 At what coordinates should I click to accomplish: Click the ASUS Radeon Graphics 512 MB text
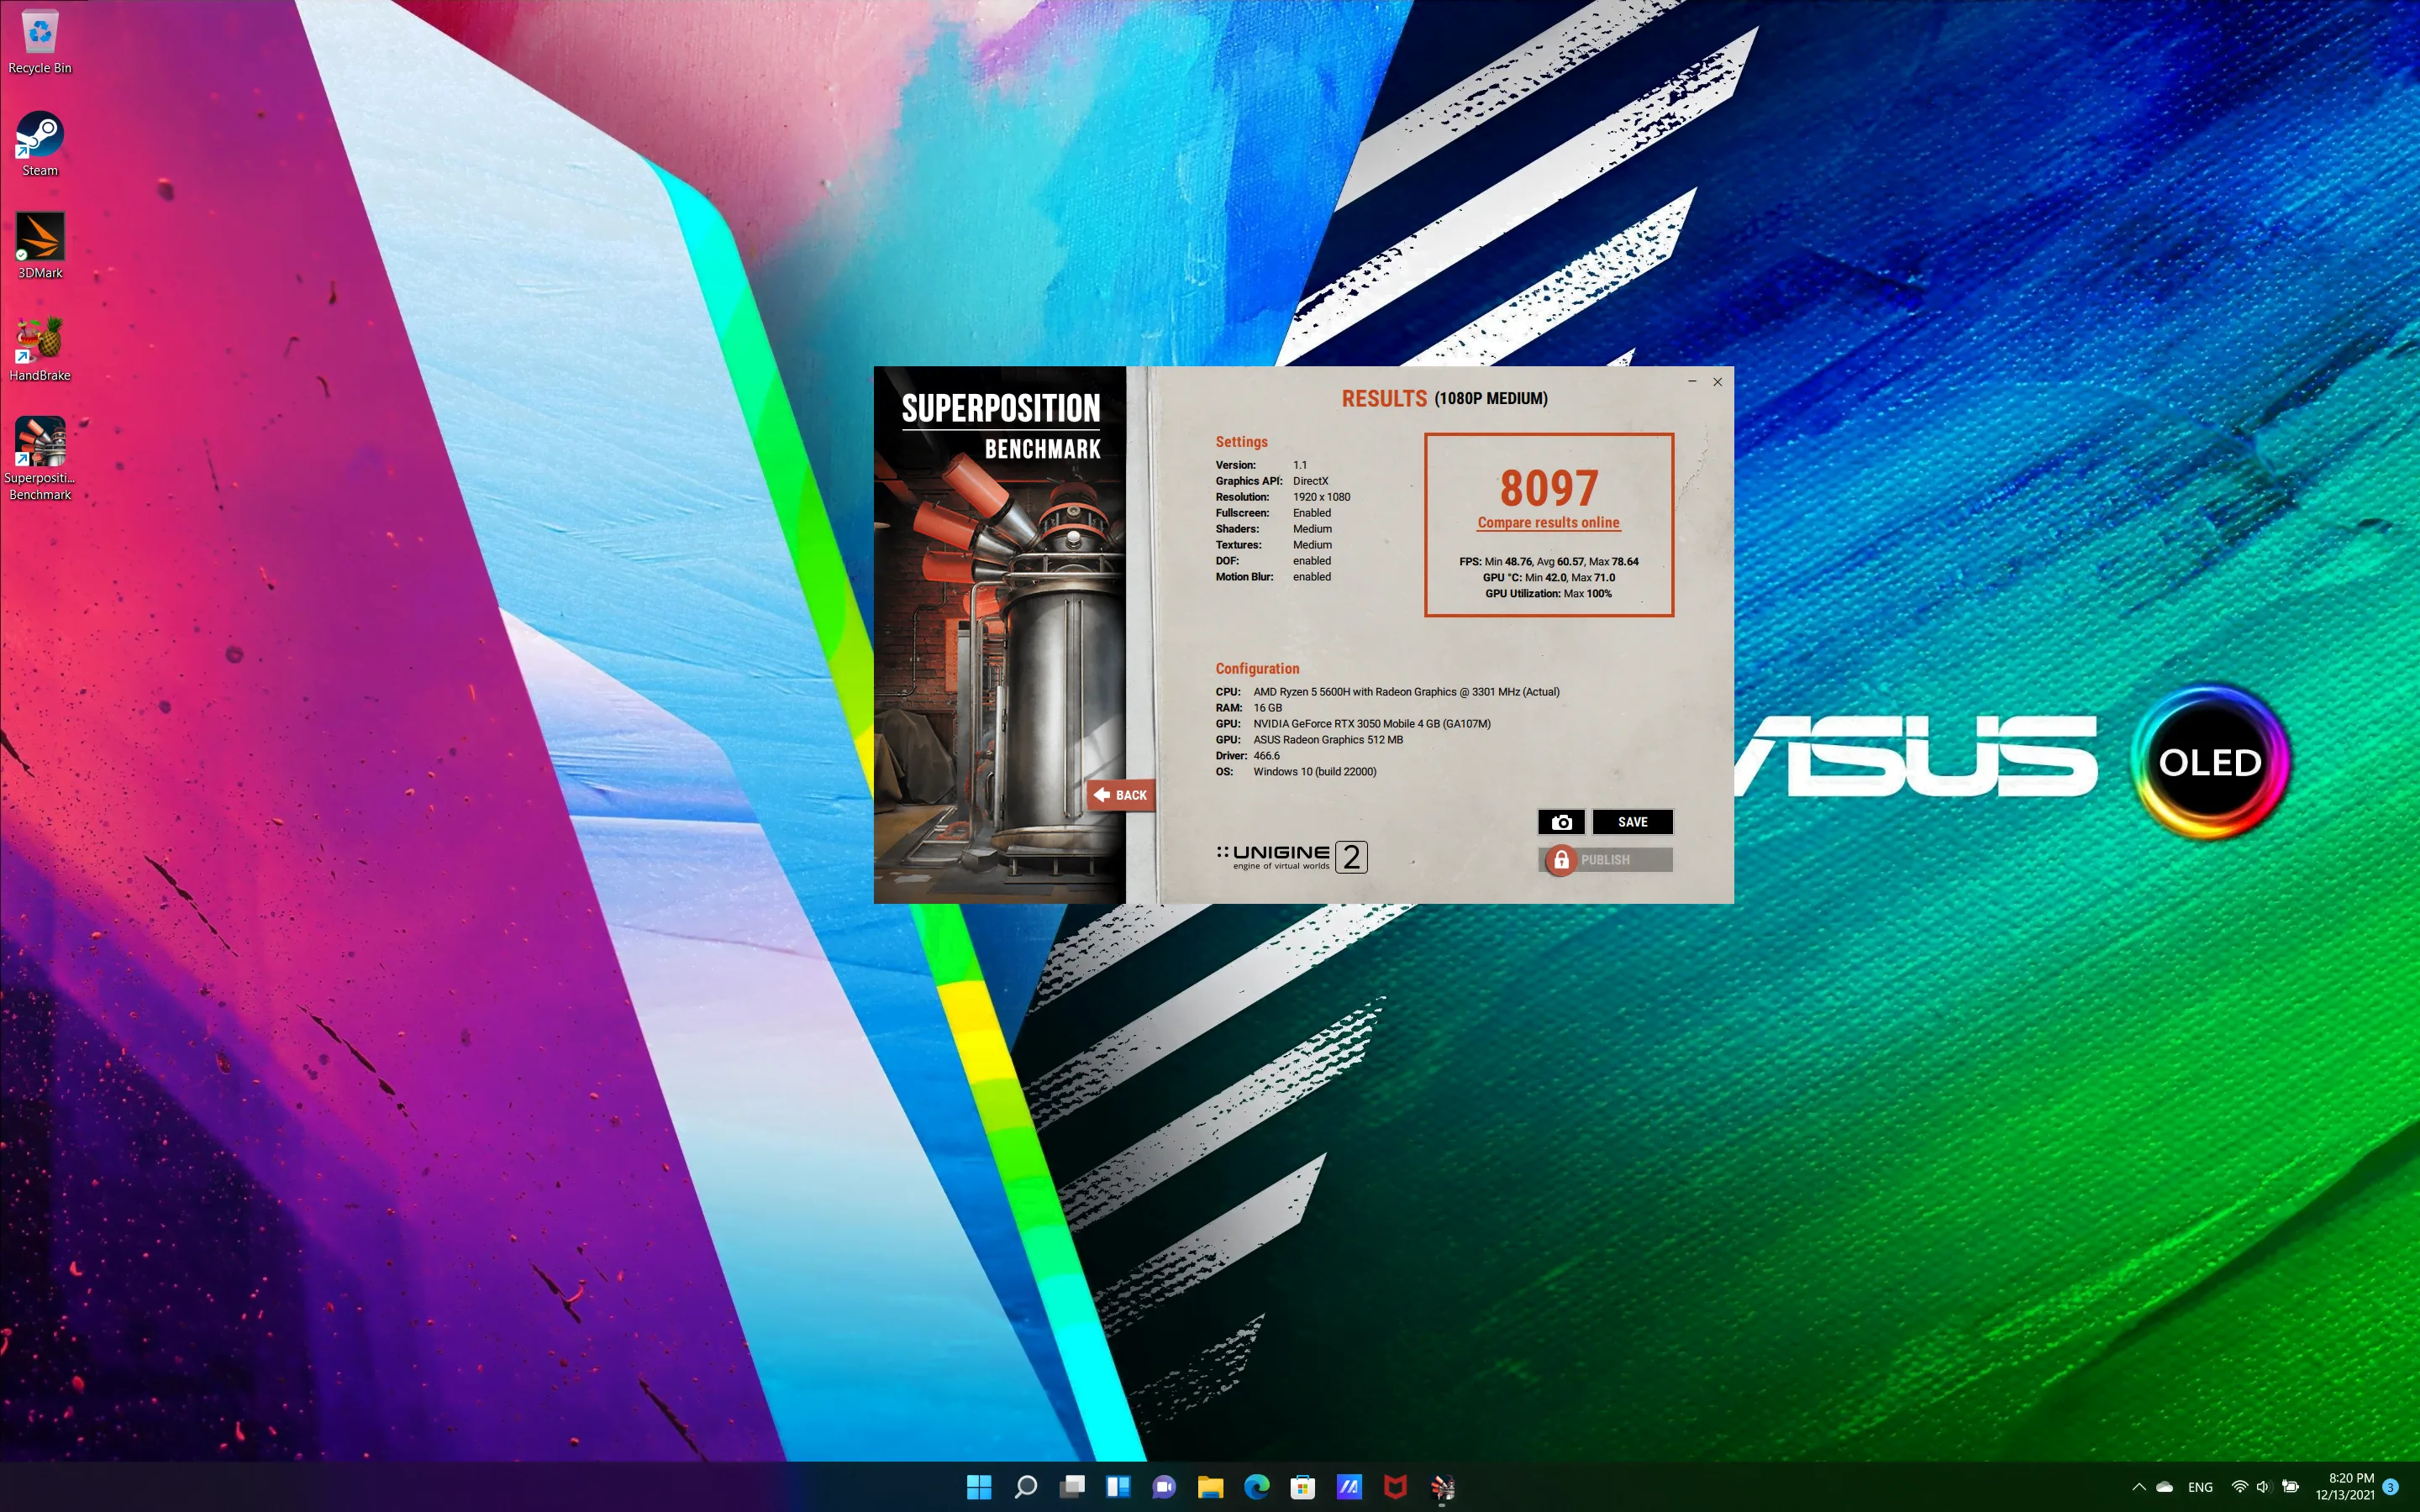click(x=1327, y=740)
